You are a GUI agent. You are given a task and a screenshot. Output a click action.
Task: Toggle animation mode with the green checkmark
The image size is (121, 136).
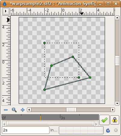point(104,120)
